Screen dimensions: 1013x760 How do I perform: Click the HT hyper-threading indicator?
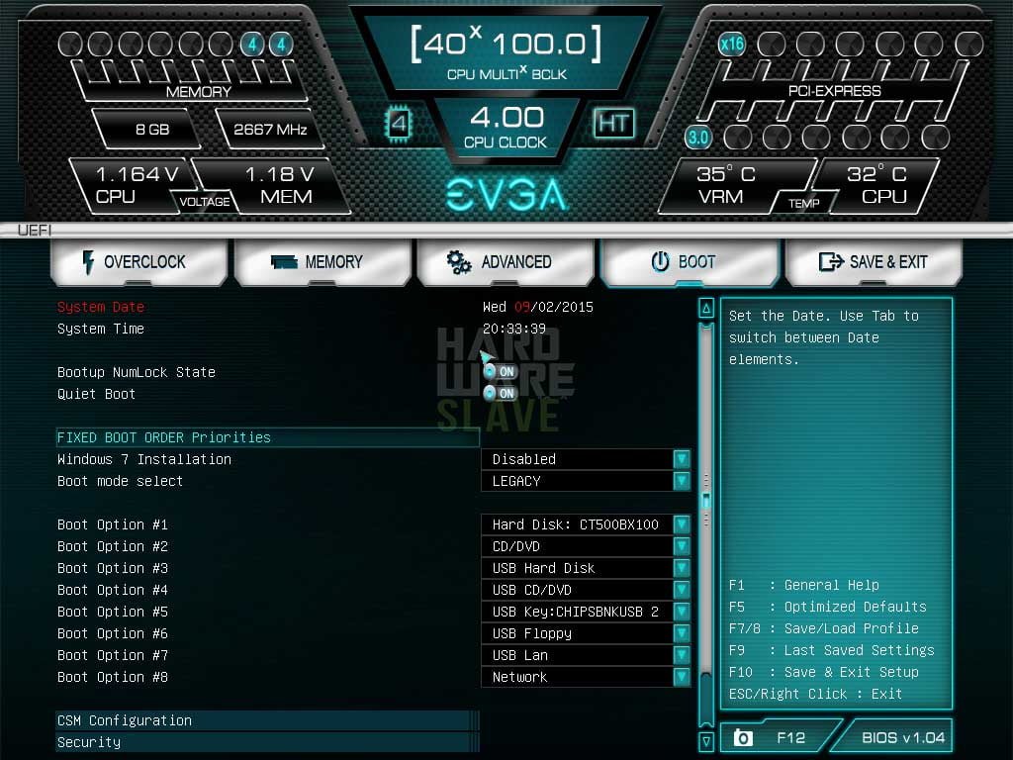613,123
